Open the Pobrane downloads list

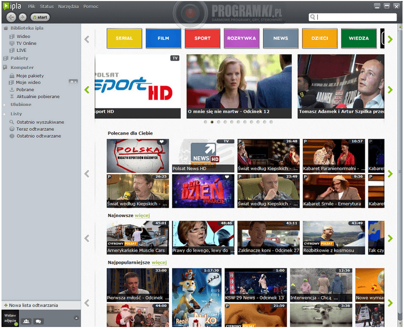coord(25,90)
